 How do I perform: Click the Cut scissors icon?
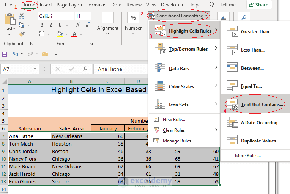22,16
